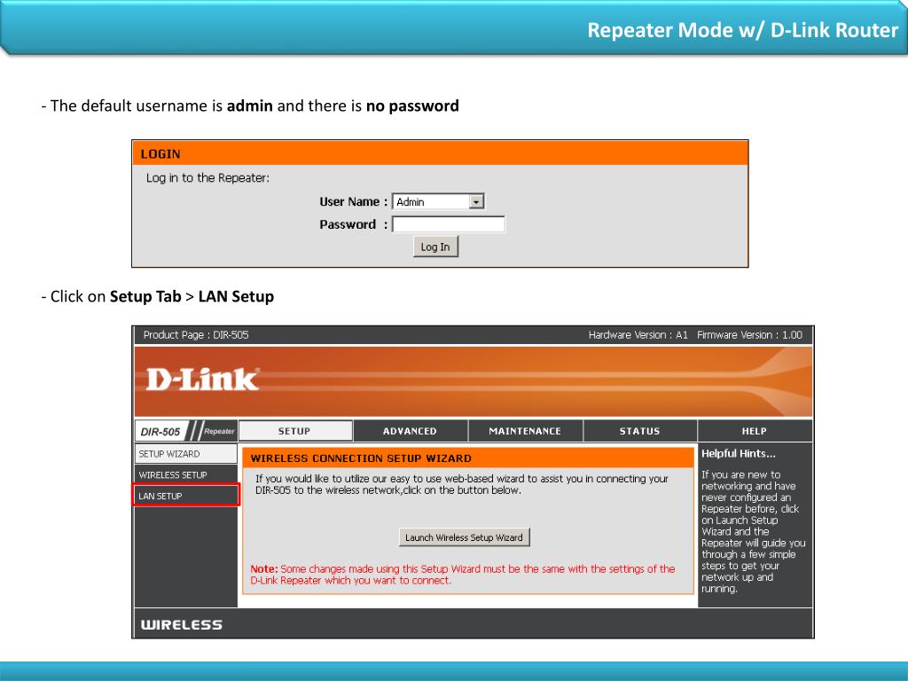This screenshot has height=681, width=908.
Task: Click the Firmware Version : 1.00 text
Action: 749,334
